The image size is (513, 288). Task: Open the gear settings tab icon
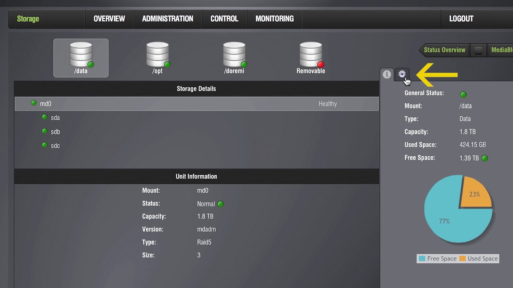[402, 74]
